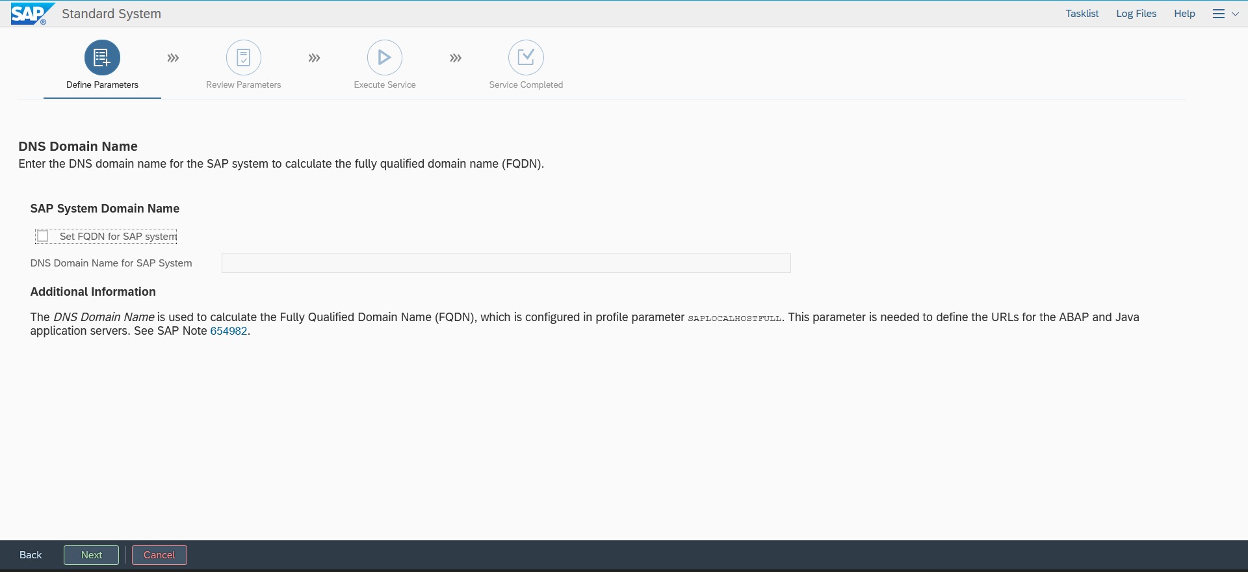Viewport: 1248px width, 572px height.
Task: Click the DNS Domain Name heading
Action: pos(78,146)
